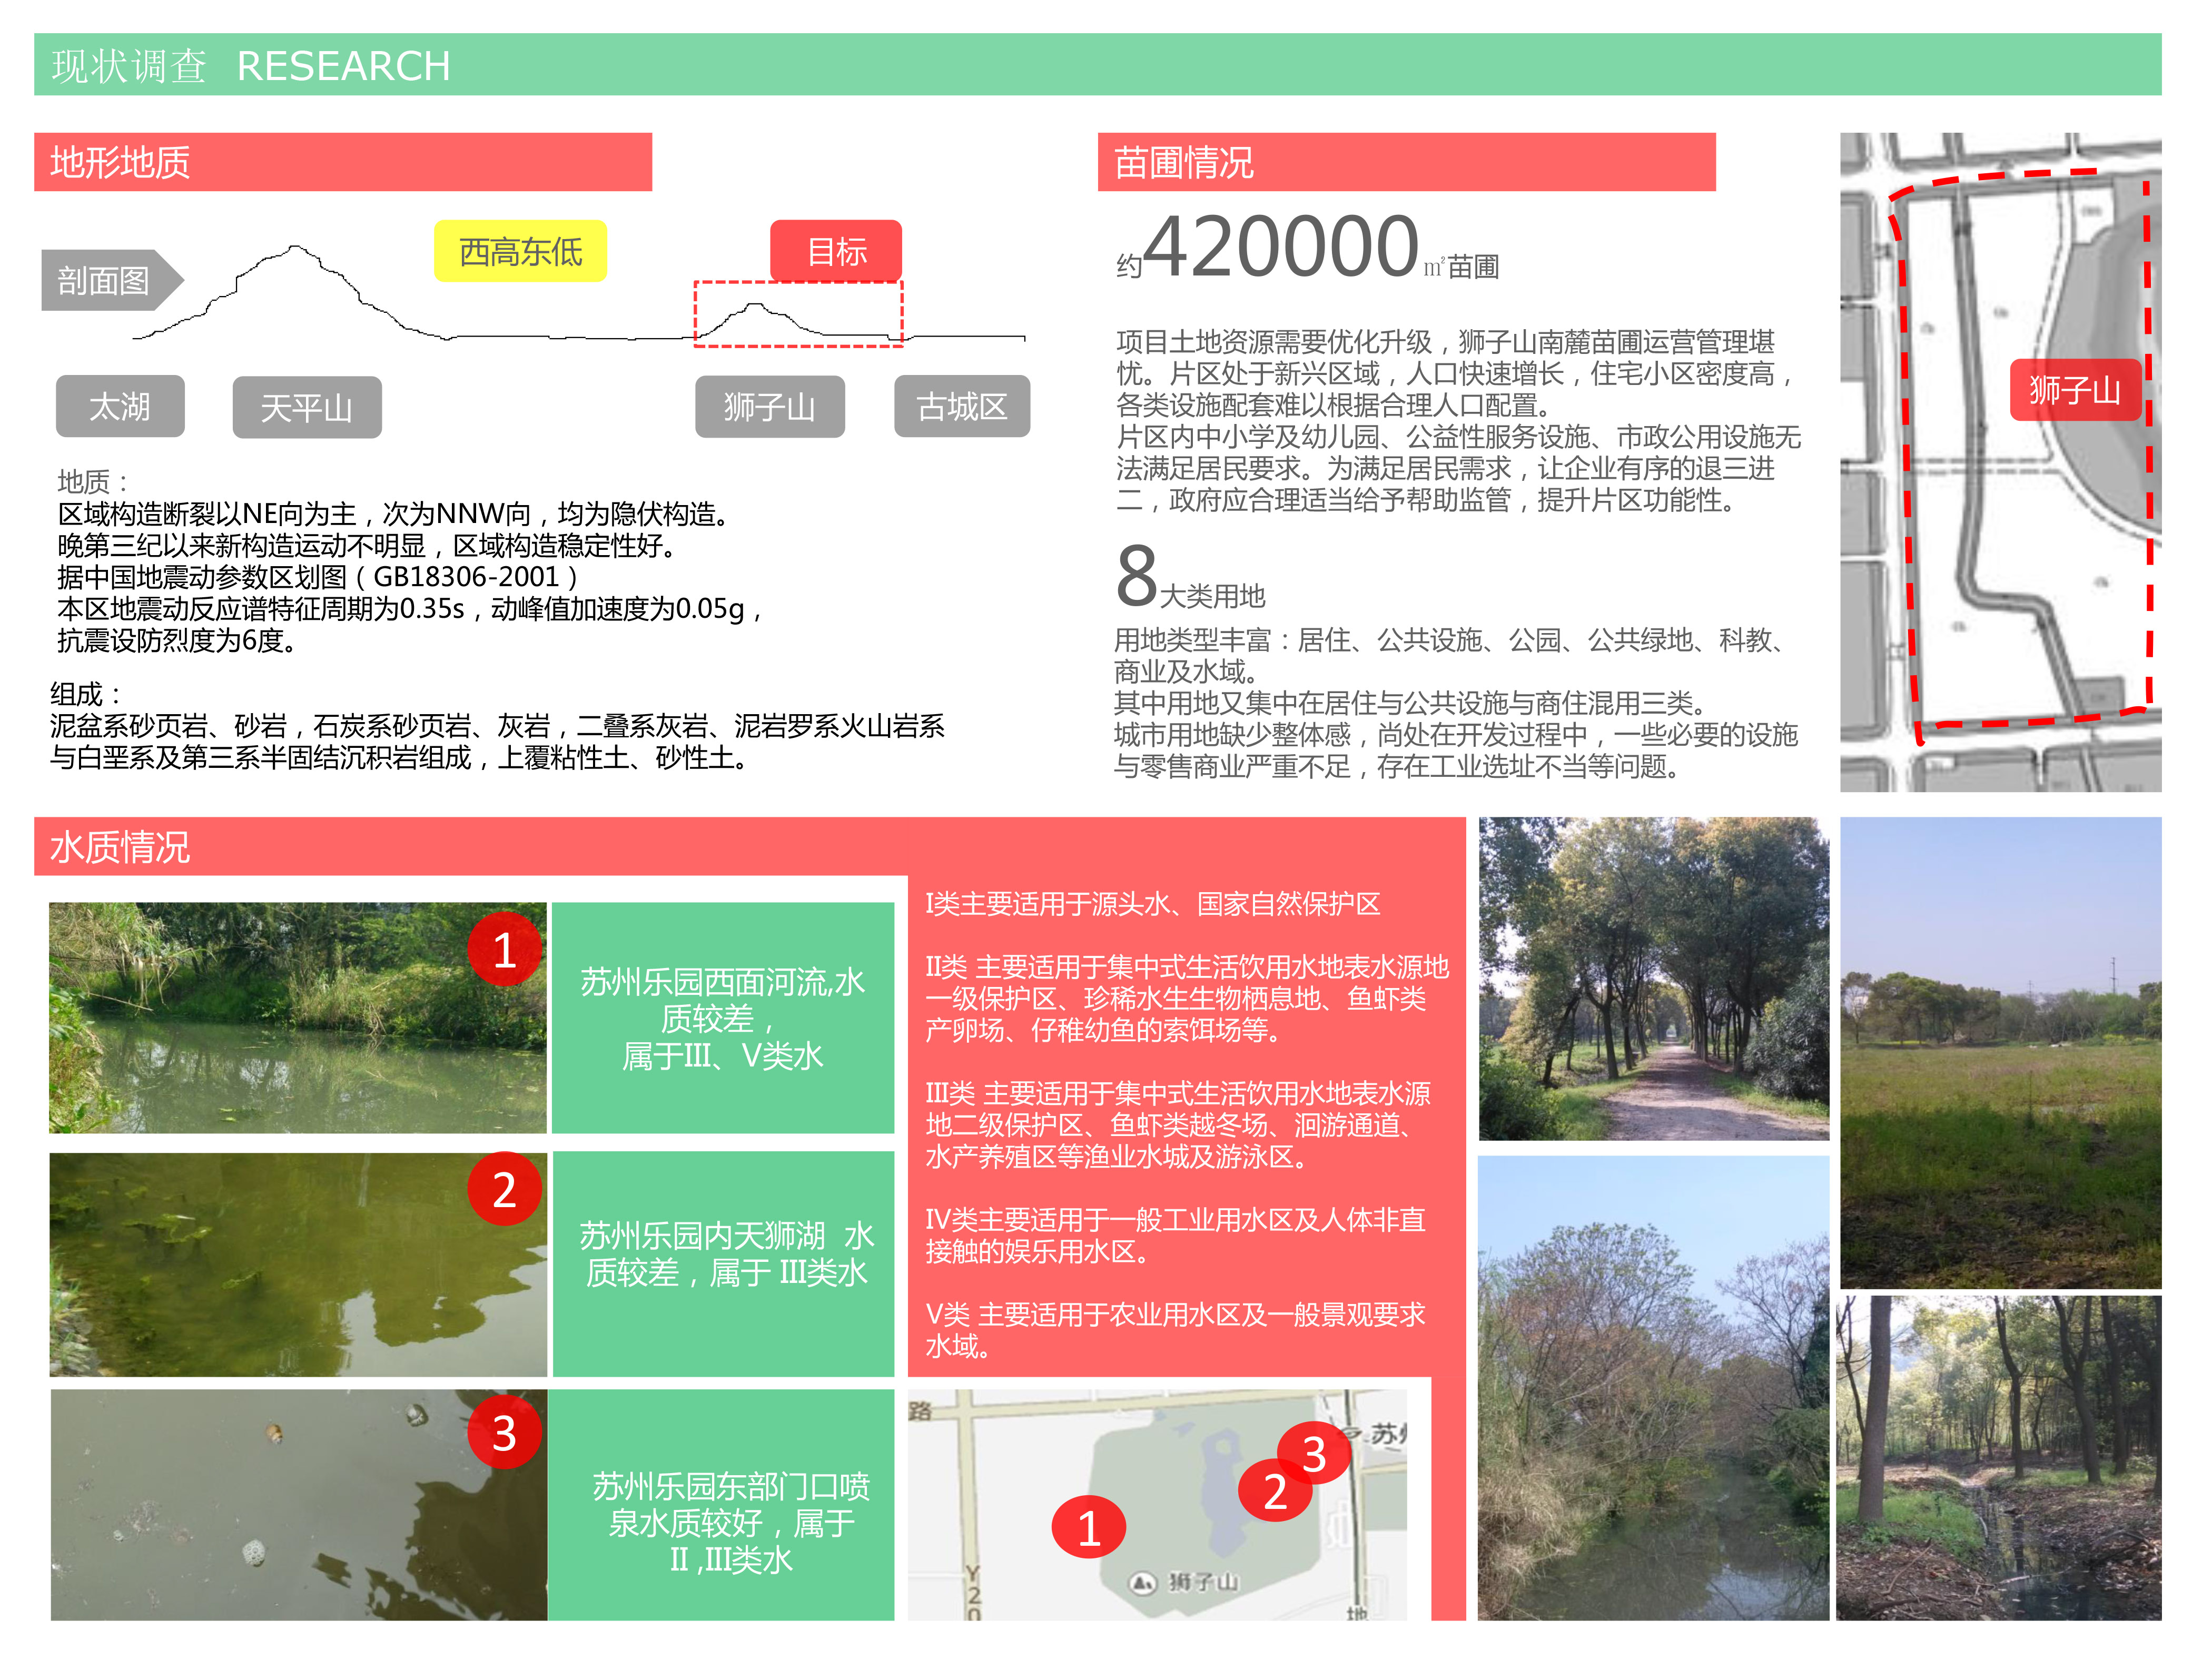This screenshot has height=1659, width=2212.
Task: Open the west river water photo
Action: pos(298,1018)
